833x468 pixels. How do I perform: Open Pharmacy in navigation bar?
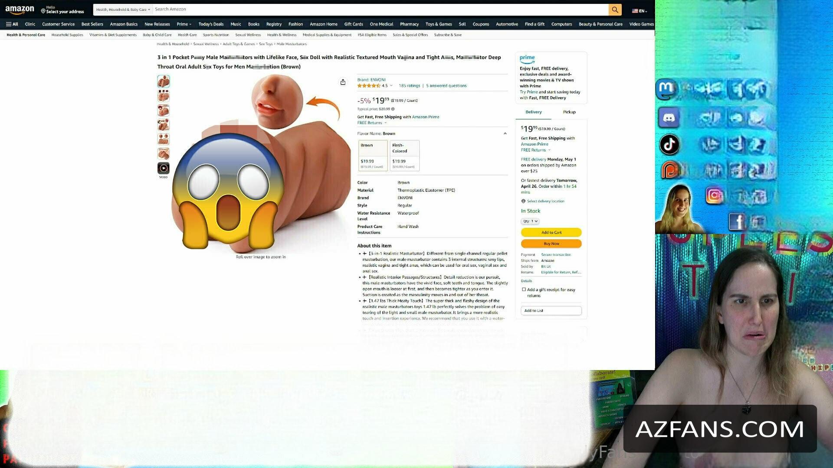pyautogui.click(x=409, y=24)
